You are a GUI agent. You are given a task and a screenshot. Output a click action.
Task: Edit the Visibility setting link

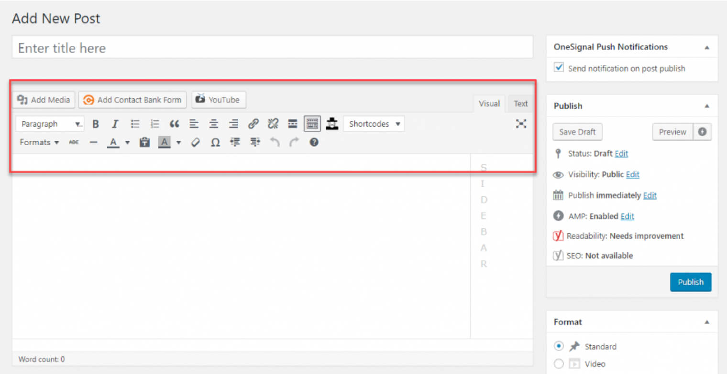tap(632, 174)
